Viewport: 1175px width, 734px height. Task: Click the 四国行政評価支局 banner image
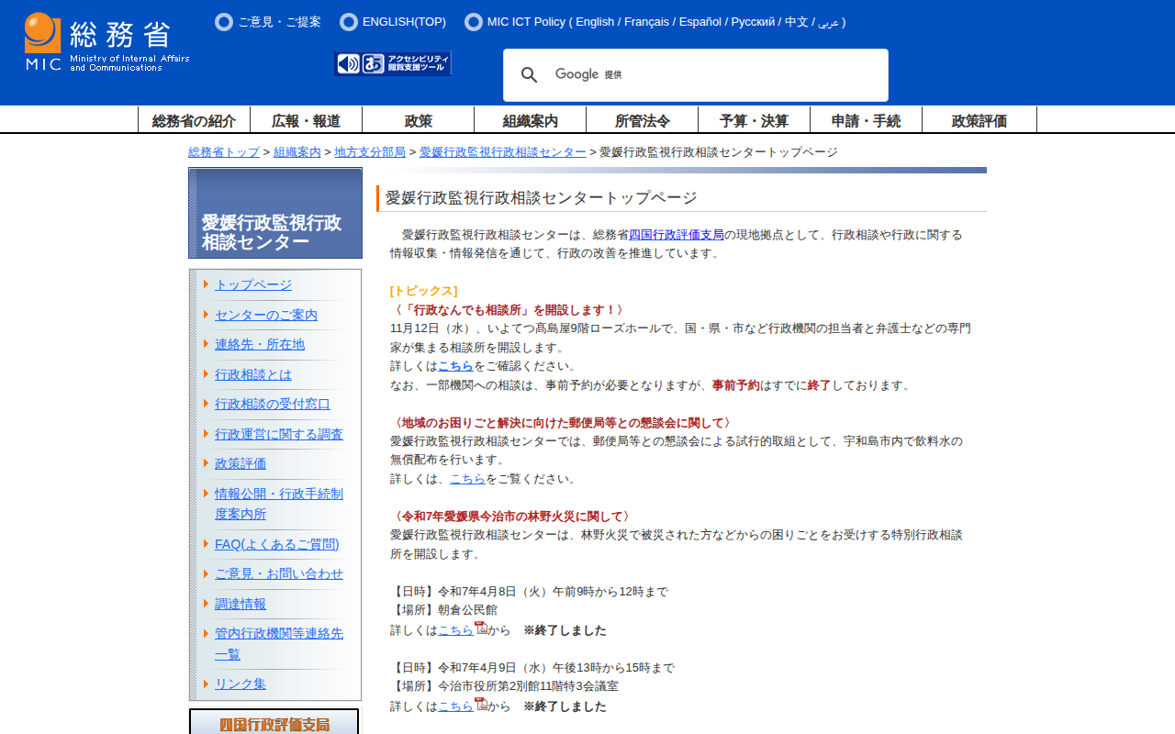(274, 723)
